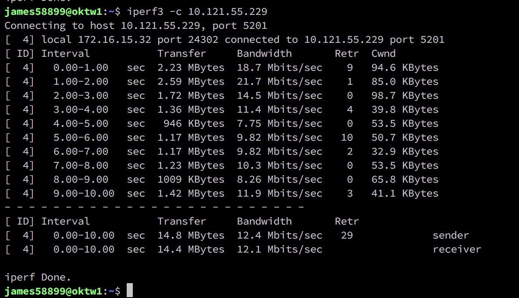
Task: Click the Retr value 10 in the 5.00-6.00 row
Action: coord(346,137)
